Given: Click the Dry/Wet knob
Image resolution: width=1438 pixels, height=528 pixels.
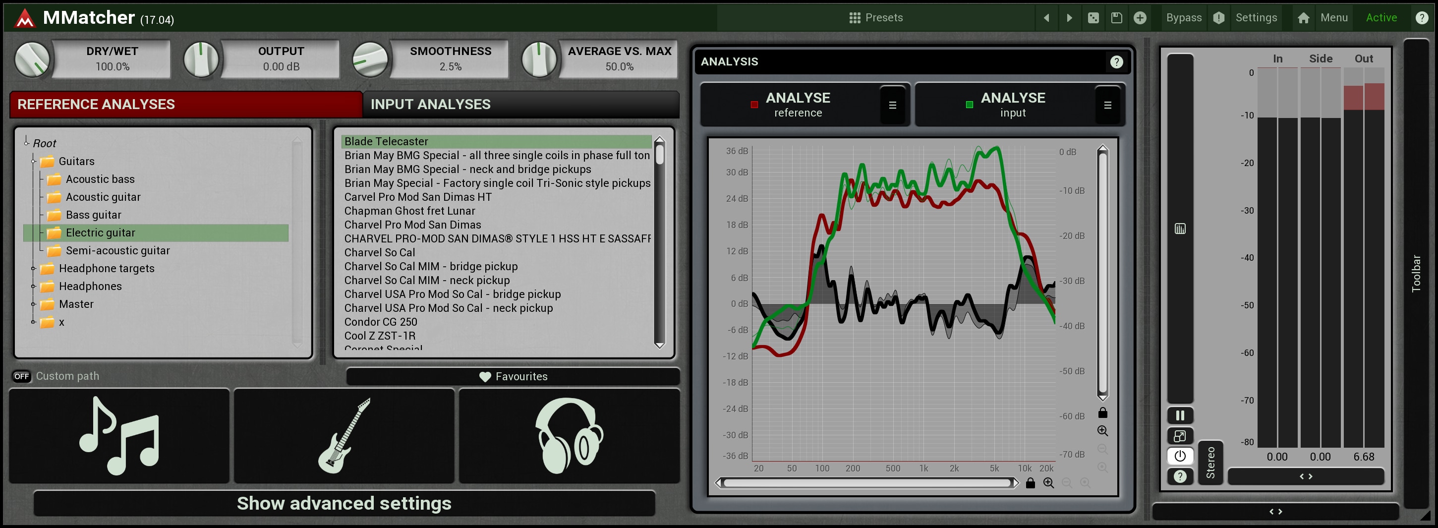Looking at the screenshot, I should [32, 59].
